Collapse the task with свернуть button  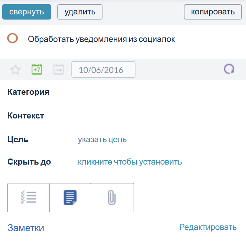(x=27, y=12)
